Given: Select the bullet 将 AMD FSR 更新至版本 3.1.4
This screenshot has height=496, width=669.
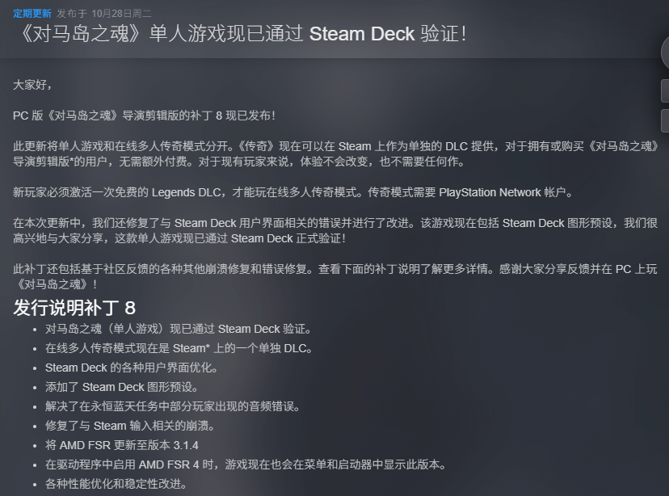Looking at the screenshot, I should point(121,445).
